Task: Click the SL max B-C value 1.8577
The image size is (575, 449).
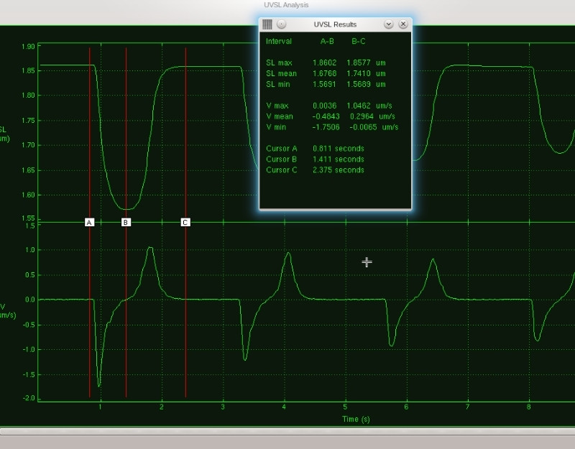Action: [x=358, y=63]
